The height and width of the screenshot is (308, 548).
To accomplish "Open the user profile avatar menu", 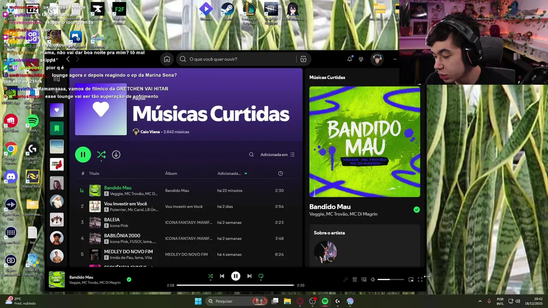I will coord(377,59).
